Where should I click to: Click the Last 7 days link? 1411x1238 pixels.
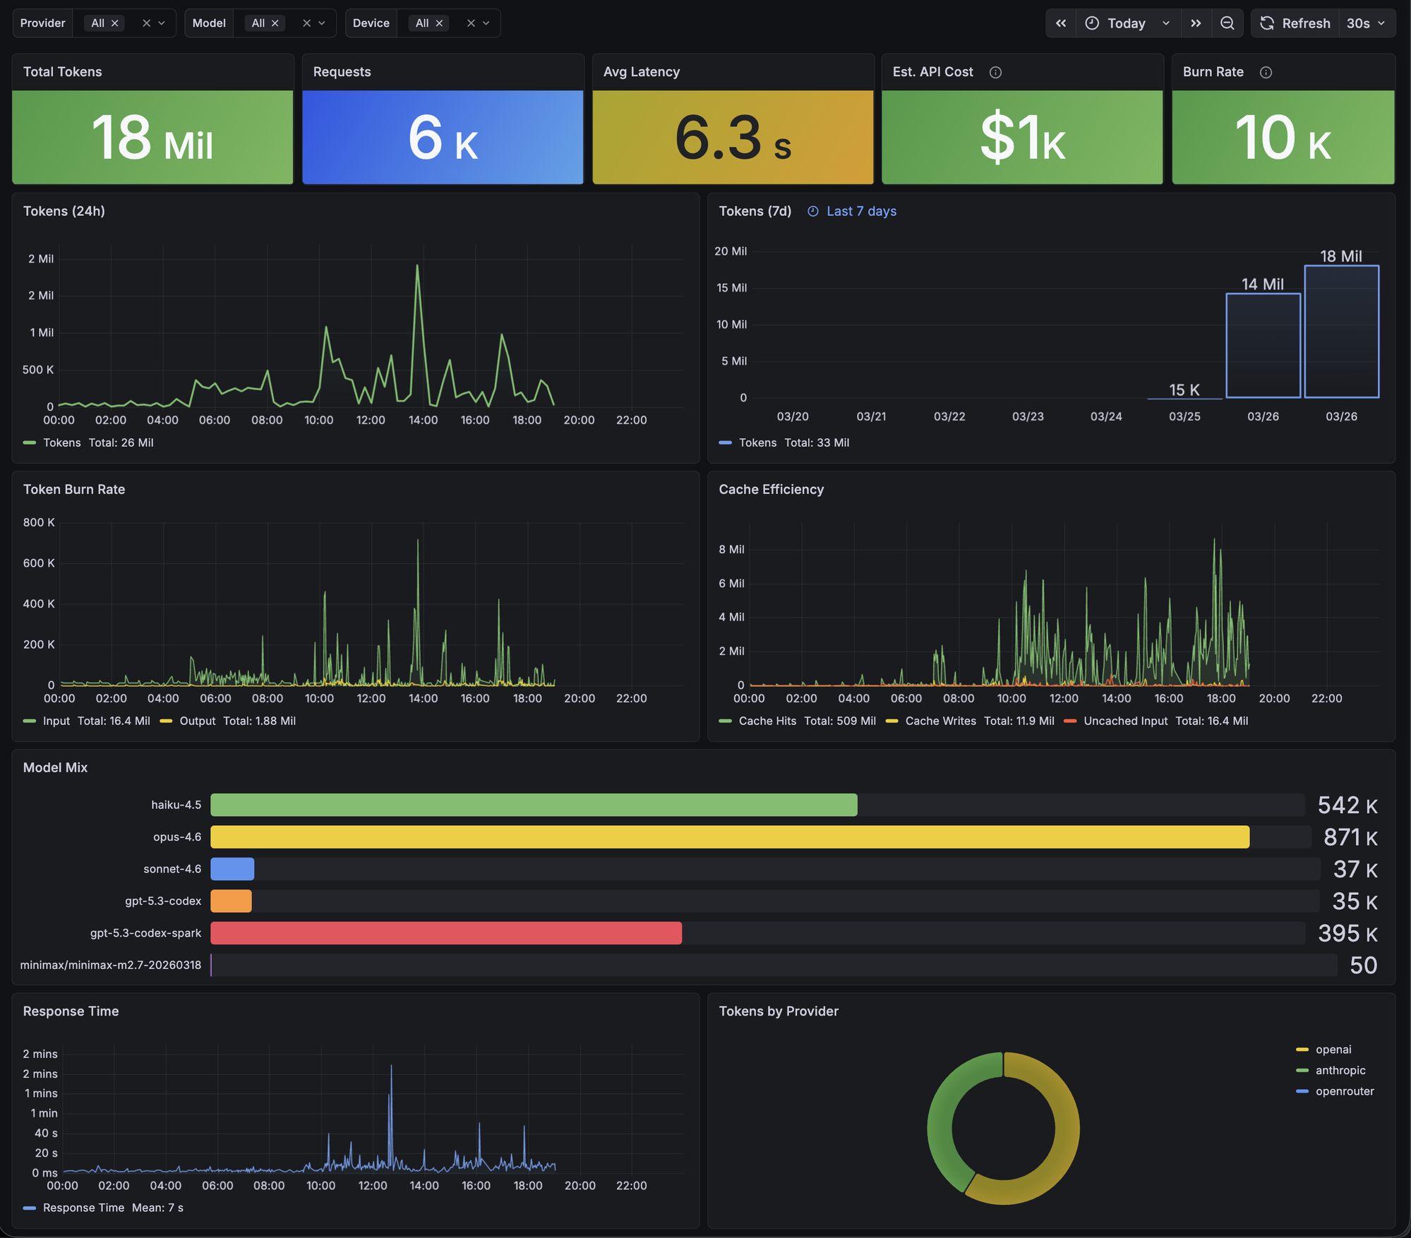pos(860,211)
